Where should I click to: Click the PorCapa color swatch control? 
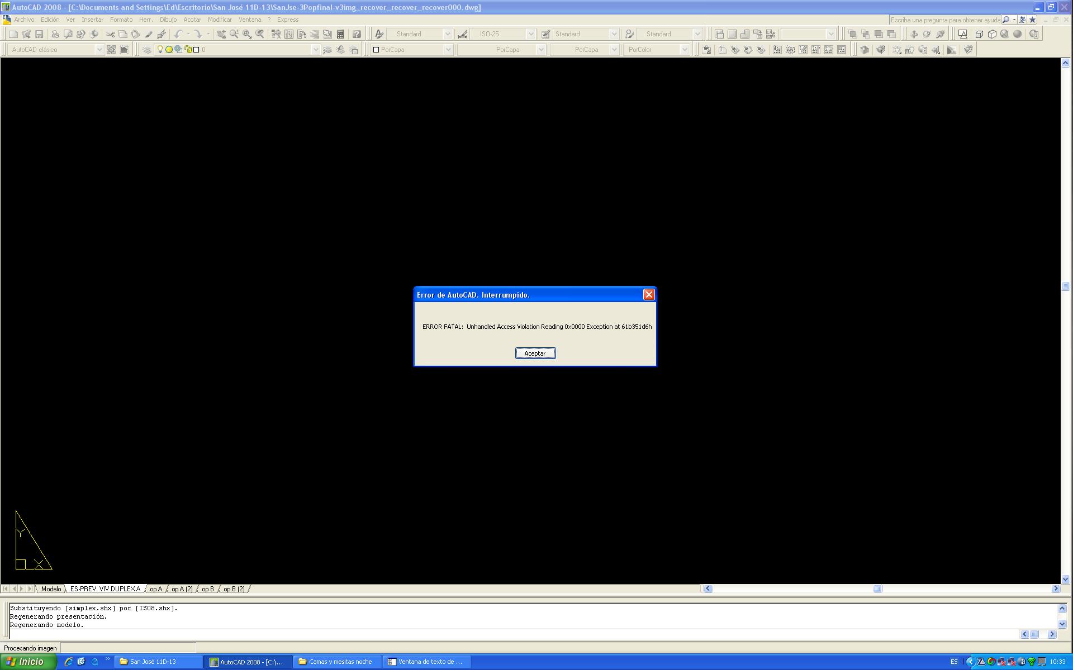[411, 50]
